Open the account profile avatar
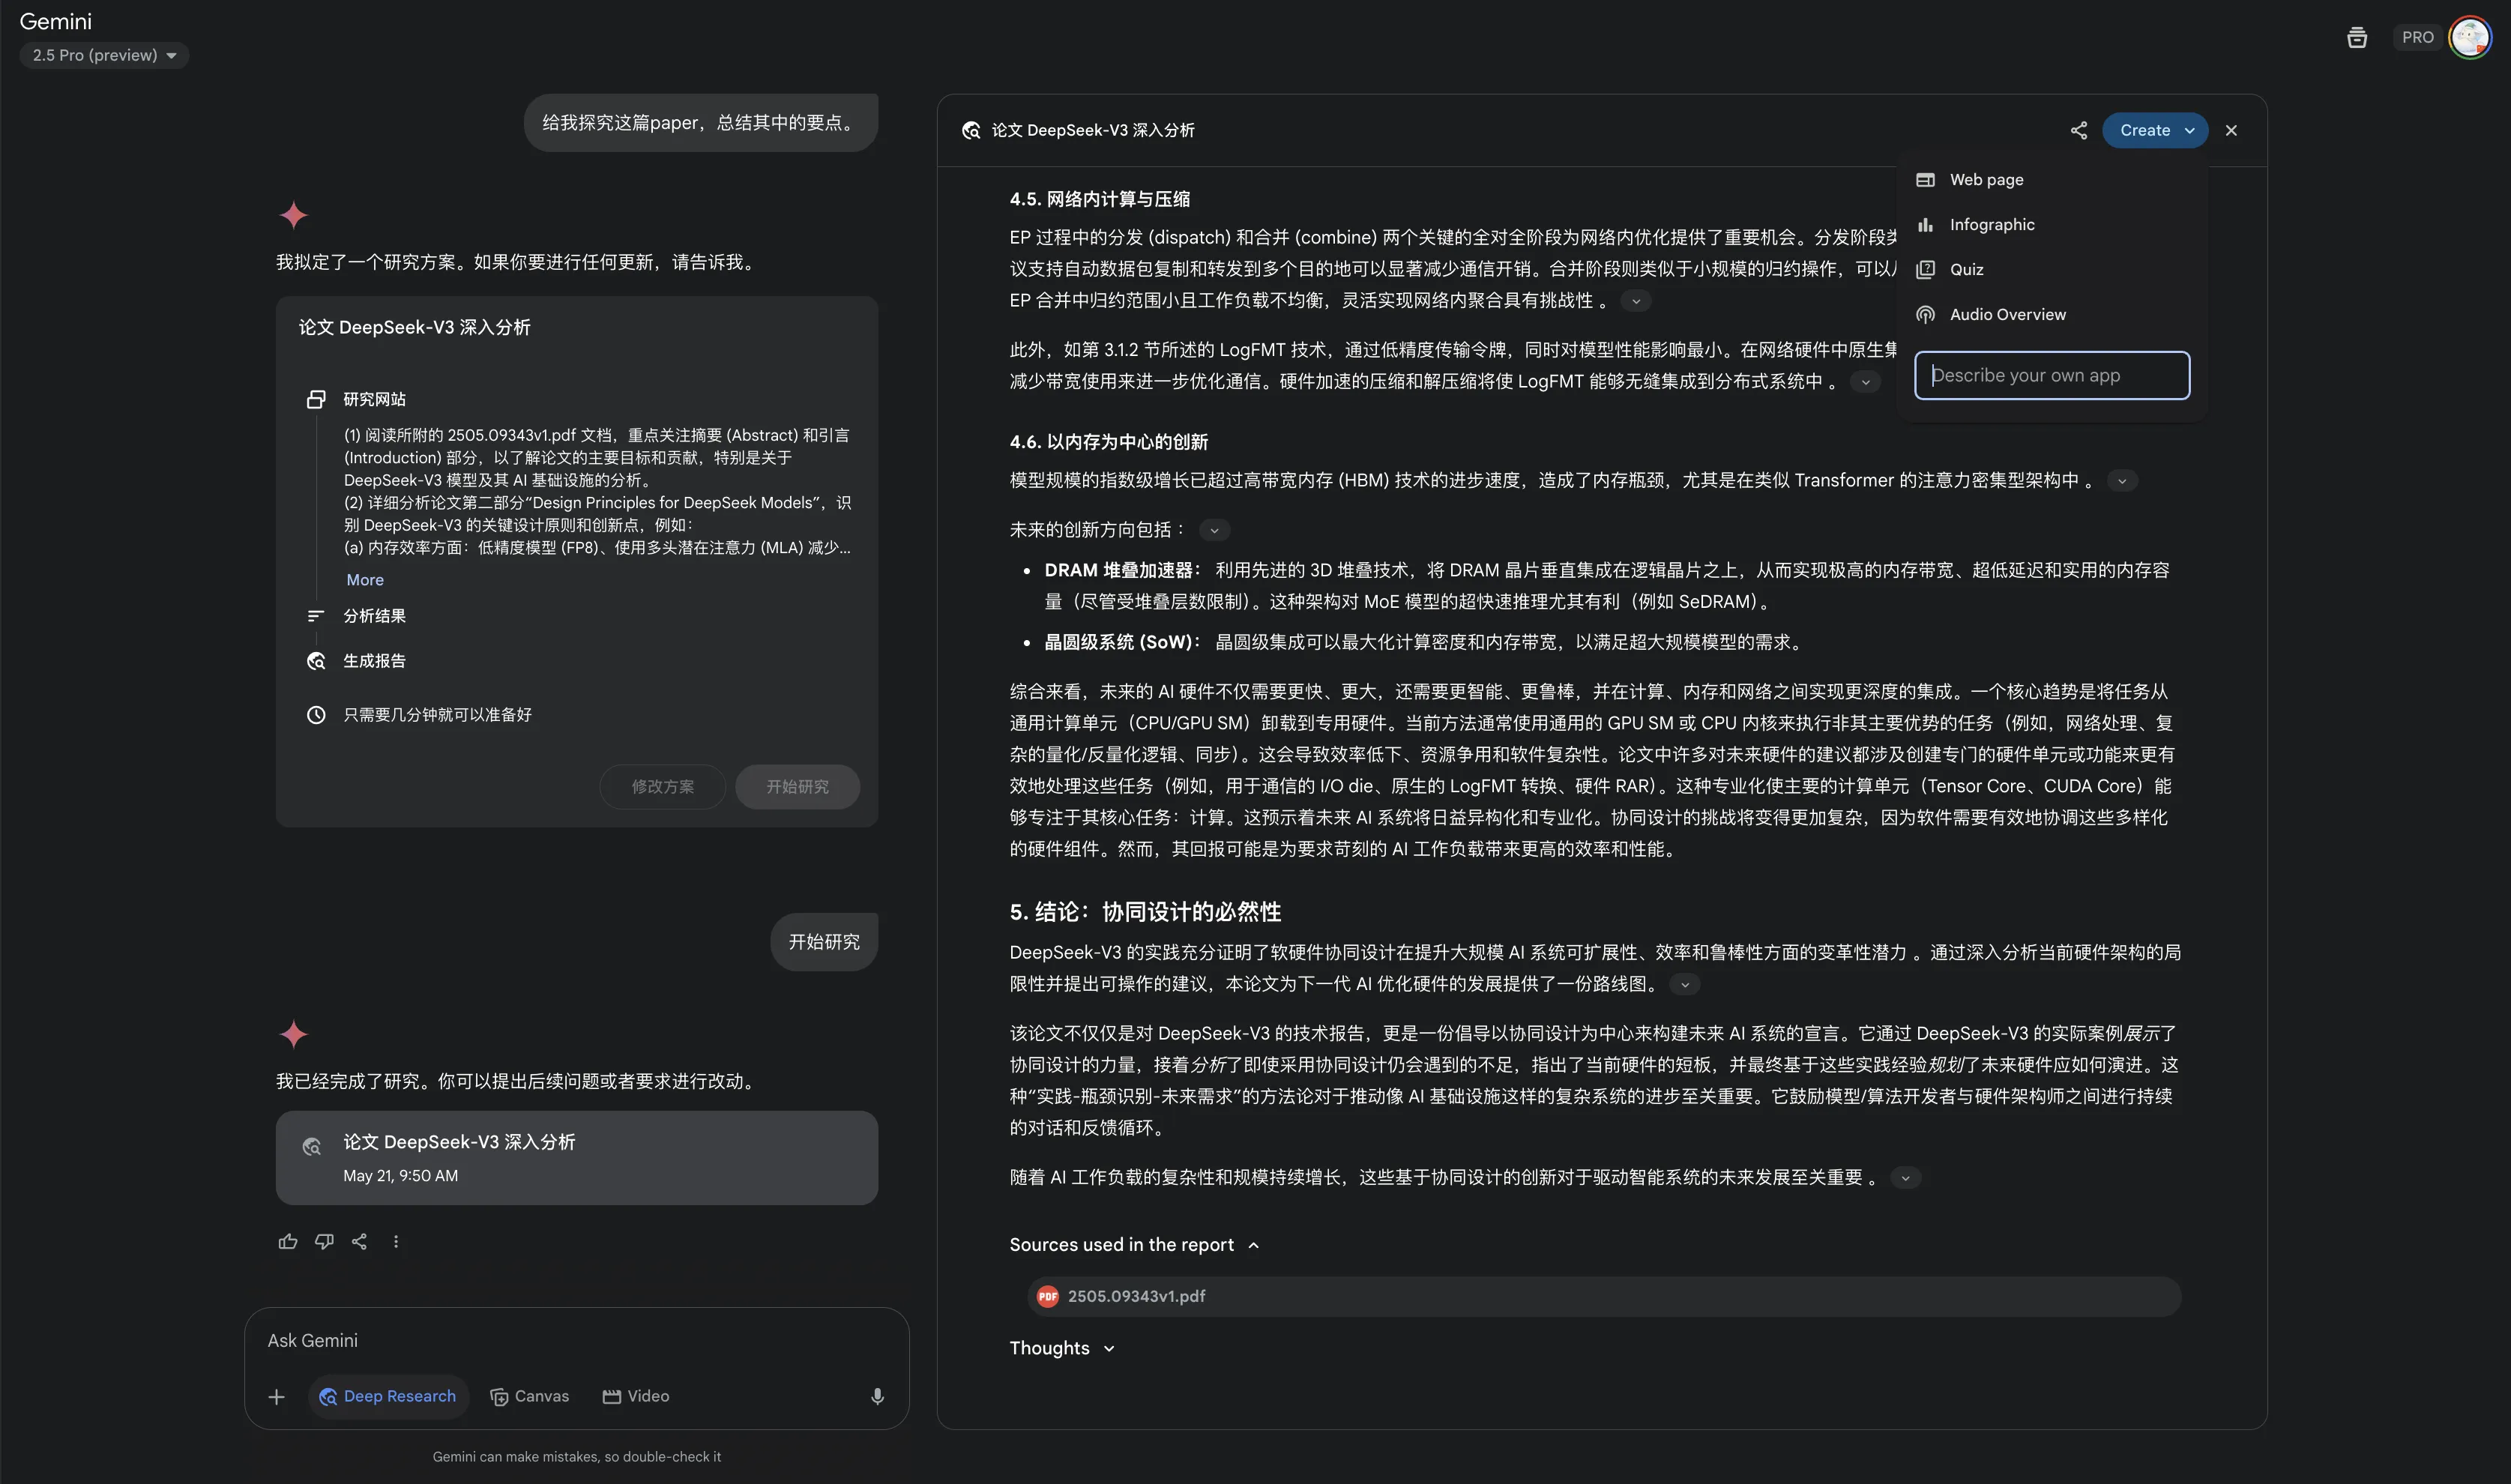The width and height of the screenshot is (2511, 1484). [2470, 38]
